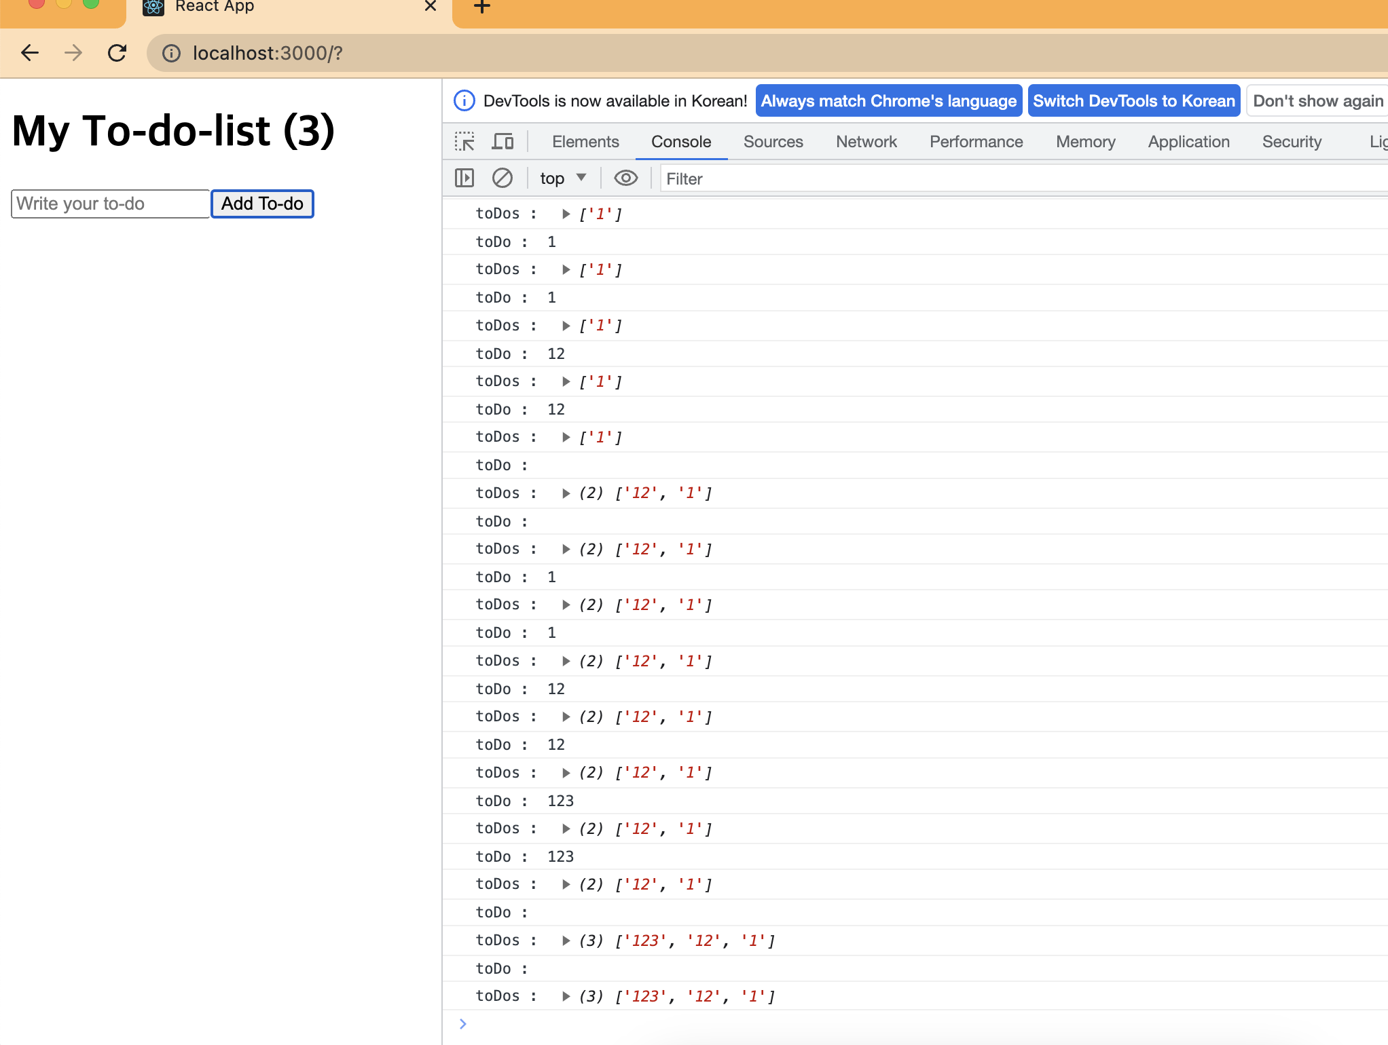Click the live expression eye icon

pos(625,178)
